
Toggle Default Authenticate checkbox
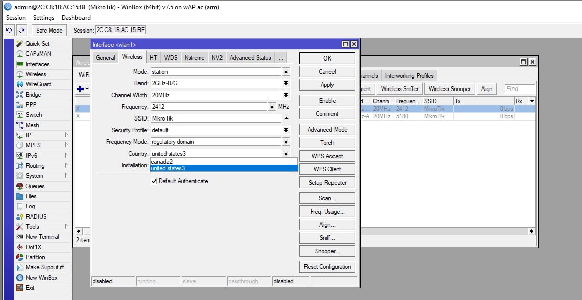click(154, 182)
